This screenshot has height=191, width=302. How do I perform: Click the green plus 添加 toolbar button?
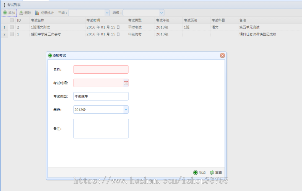point(9,13)
